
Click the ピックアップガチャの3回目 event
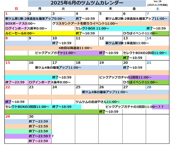[134, 107]
